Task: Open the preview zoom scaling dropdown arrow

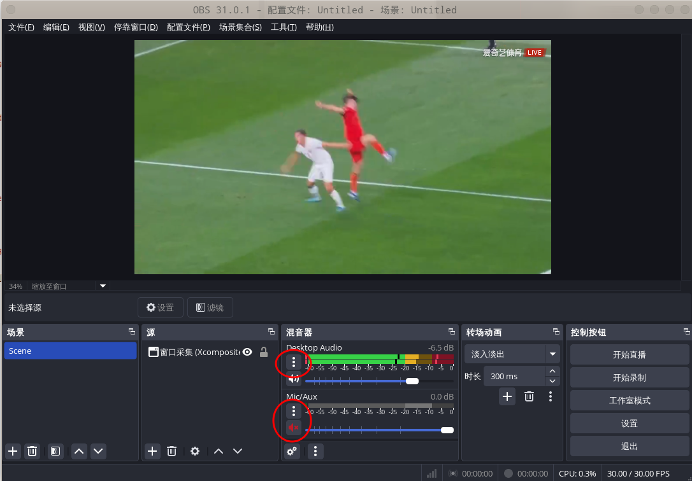Action: (x=103, y=286)
